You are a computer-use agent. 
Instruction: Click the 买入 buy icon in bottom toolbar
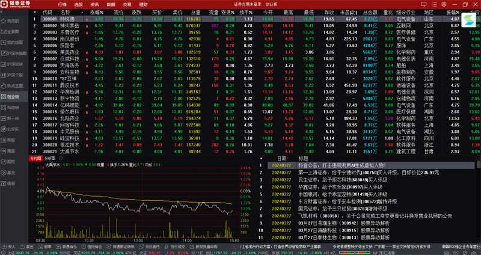click(4, 247)
